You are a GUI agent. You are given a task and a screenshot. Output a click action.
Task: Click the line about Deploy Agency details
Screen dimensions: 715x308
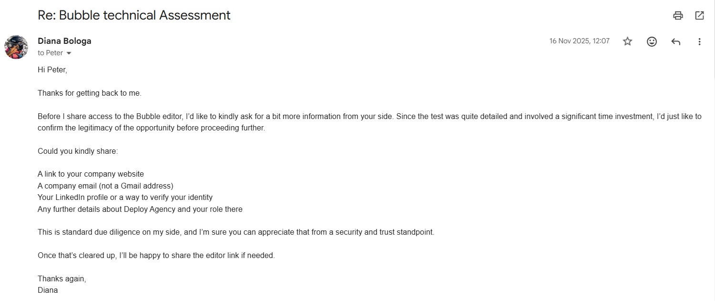point(140,209)
